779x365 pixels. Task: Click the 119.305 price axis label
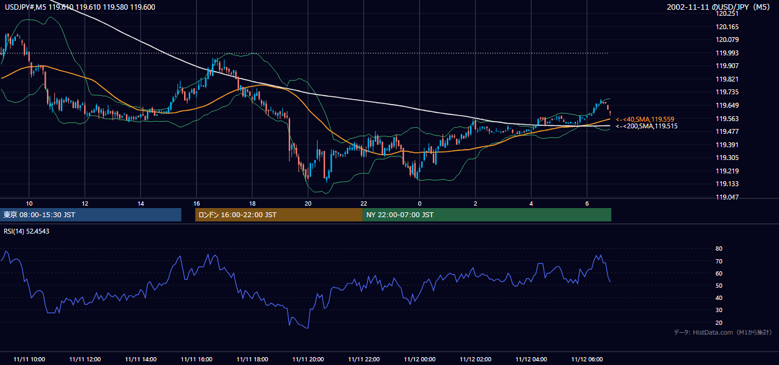click(727, 158)
